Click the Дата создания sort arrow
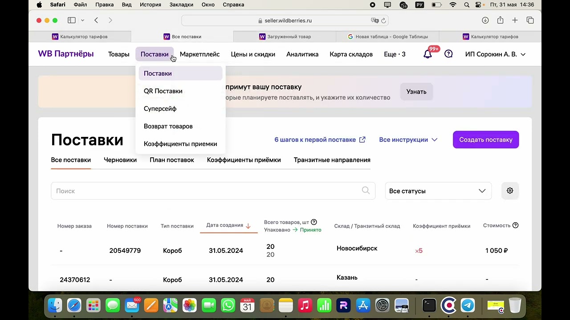Image resolution: width=570 pixels, height=320 pixels. tap(248, 226)
